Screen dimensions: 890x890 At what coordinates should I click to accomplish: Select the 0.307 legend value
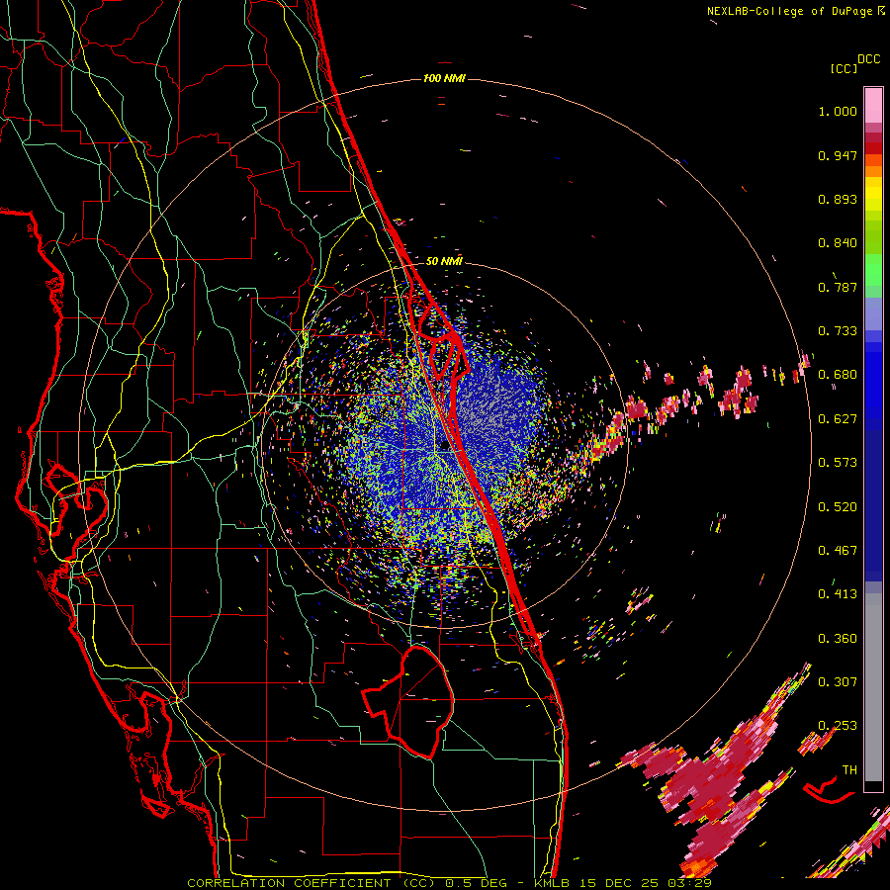(838, 682)
